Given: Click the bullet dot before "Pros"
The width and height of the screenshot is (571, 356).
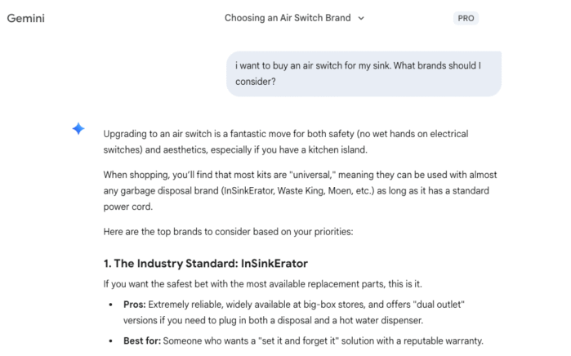Looking at the screenshot, I should pos(112,304).
